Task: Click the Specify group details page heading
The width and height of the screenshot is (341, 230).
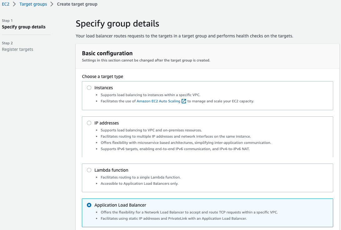Action: coord(117,24)
